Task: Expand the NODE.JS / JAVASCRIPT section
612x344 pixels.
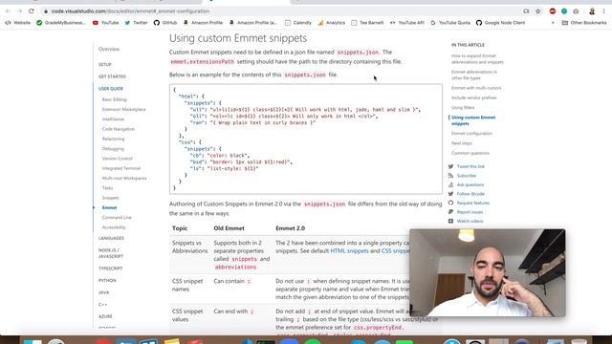Action: (x=111, y=253)
